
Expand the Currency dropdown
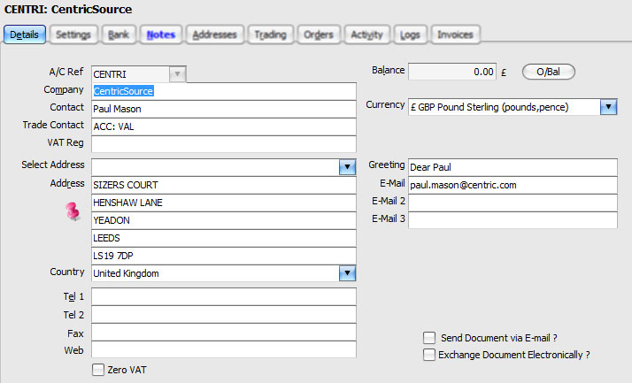609,107
